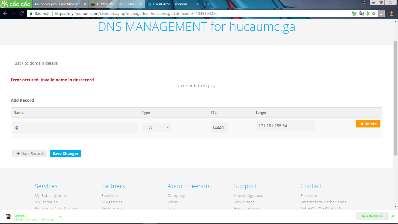The height and width of the screenshot is (224, 398).
Task: Switch to the Hướng dẫn tab
Action: tap(116, 4)
